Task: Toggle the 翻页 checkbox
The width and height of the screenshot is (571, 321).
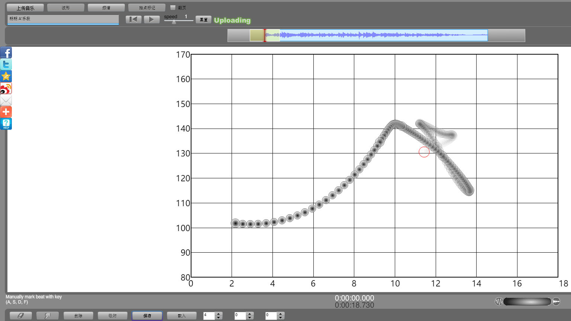Action: coord(173,7)
